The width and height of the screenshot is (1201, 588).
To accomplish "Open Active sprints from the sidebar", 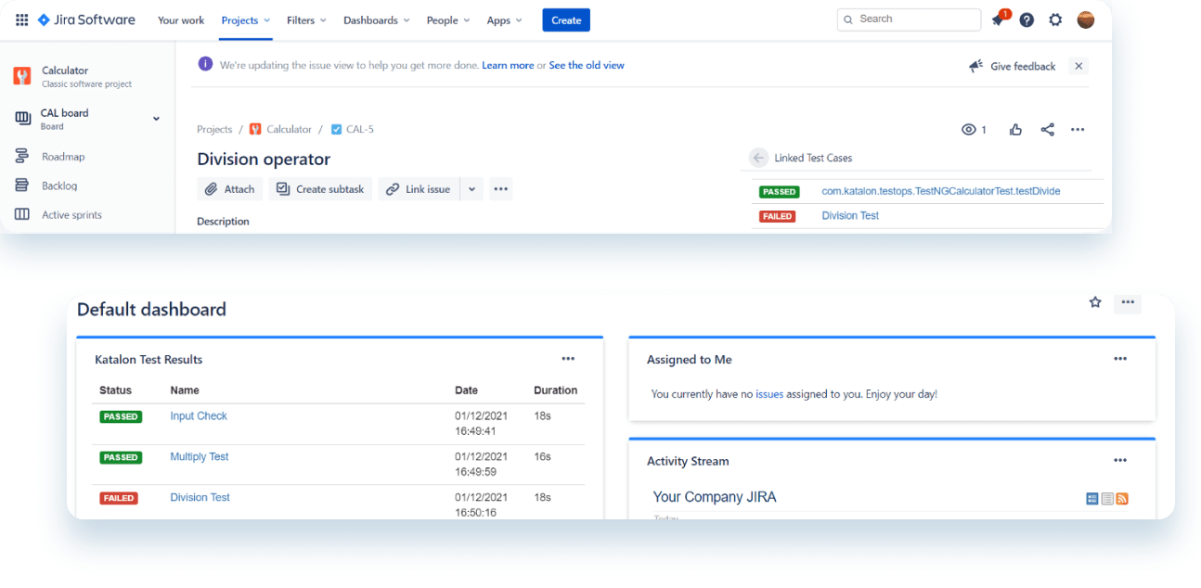I will [71, 215].
